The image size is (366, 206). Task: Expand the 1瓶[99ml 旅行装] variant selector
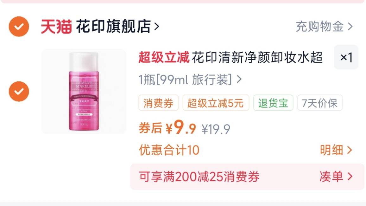[x=190, y=80]
